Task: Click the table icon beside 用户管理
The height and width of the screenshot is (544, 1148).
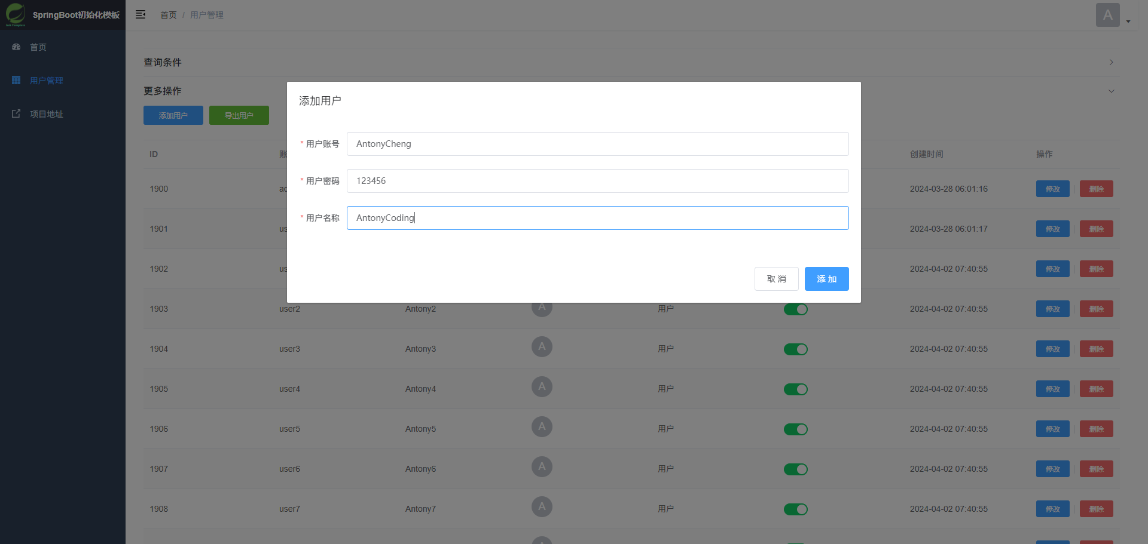Action: [16, 80]
